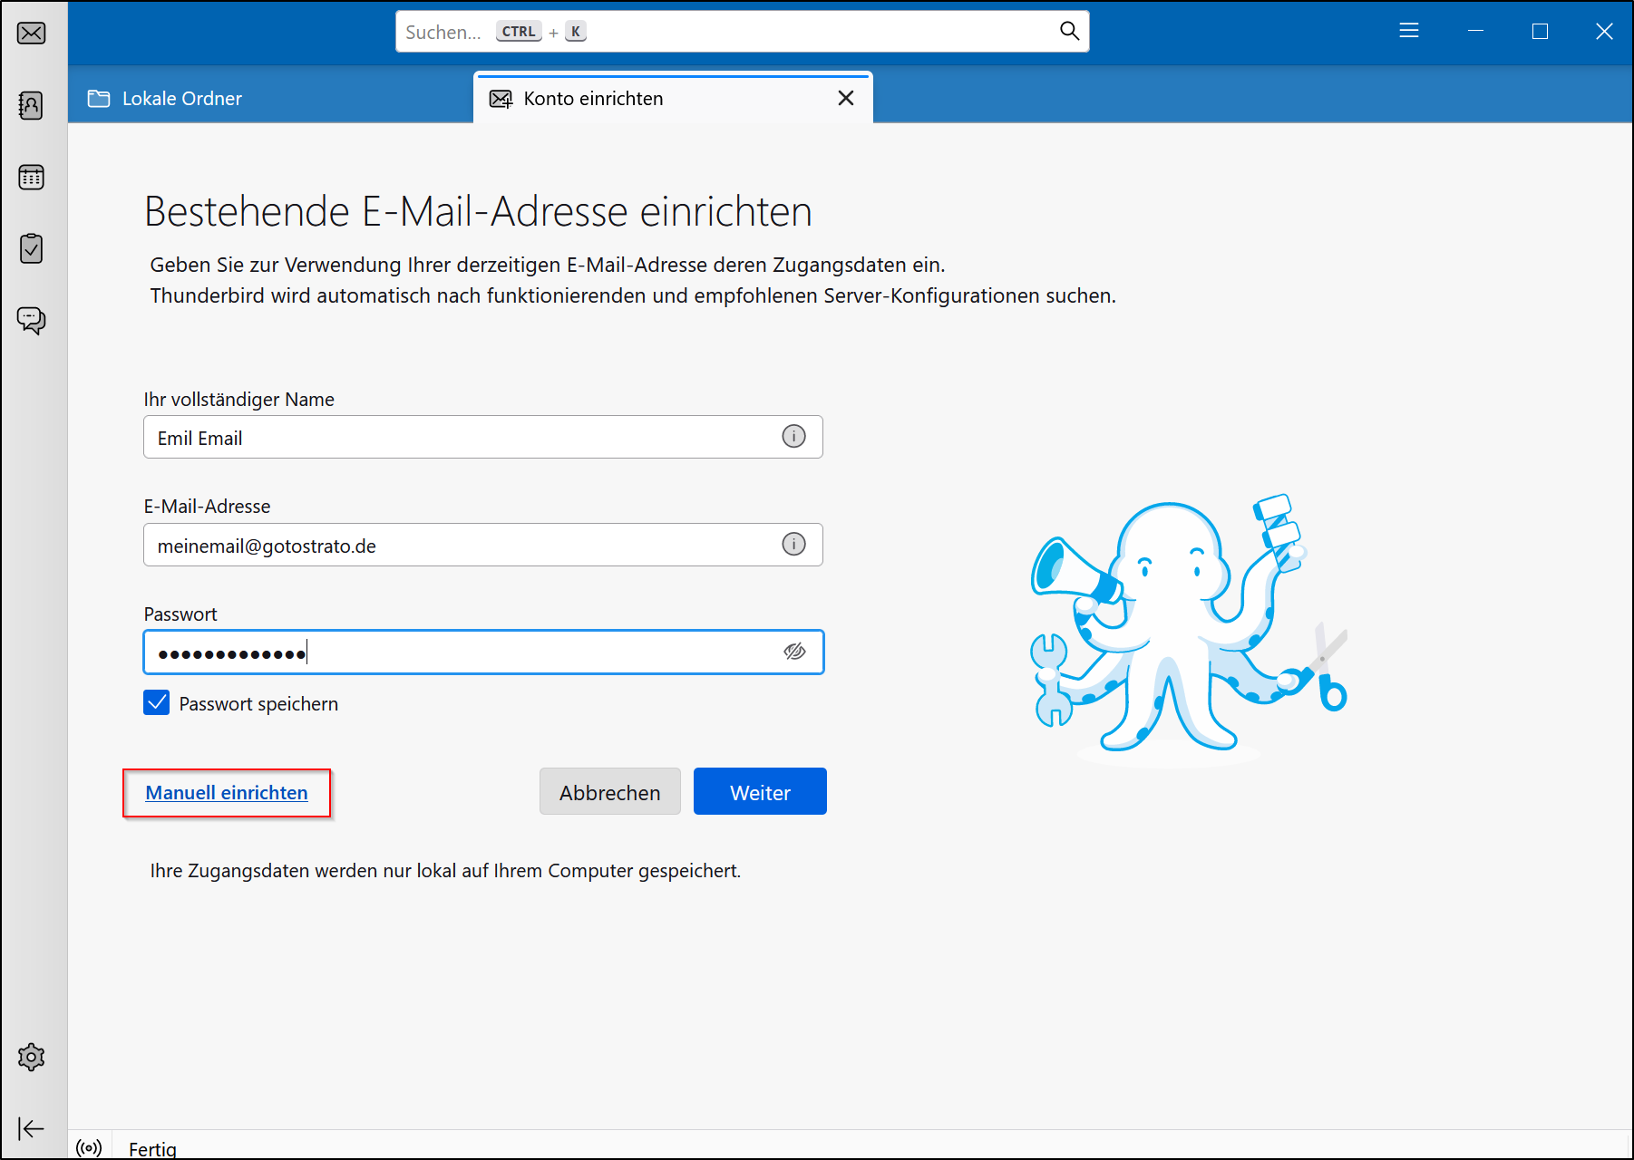
Task: Close the Konto einrichten tab
Action: point(845,98)
